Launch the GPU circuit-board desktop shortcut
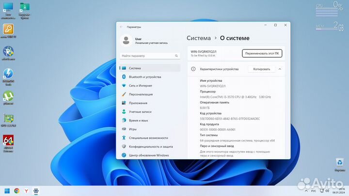The width and height of the screenshot is (349, 196). [8, 120]
